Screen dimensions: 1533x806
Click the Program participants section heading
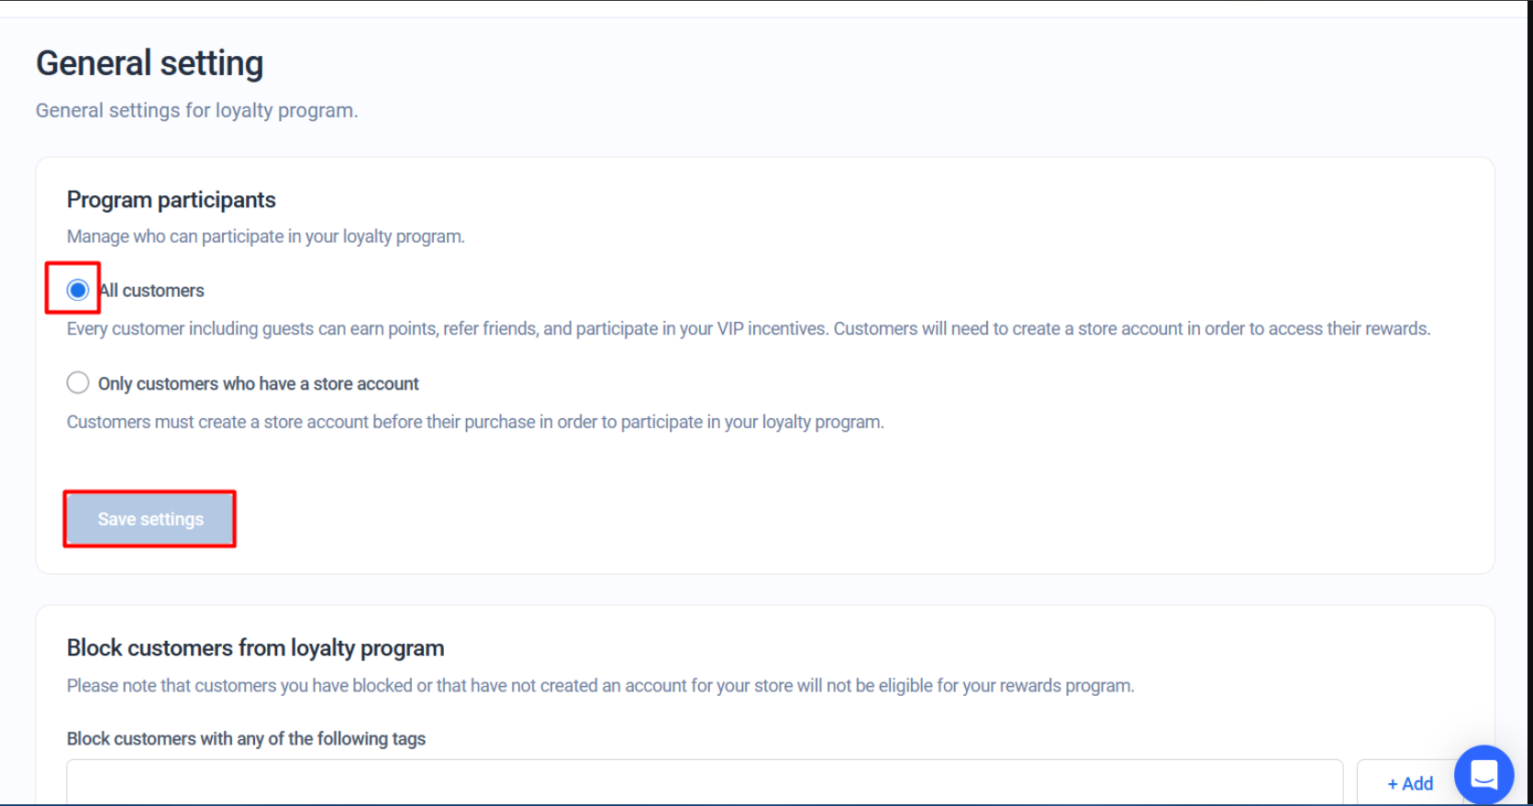tap(172, 200)
